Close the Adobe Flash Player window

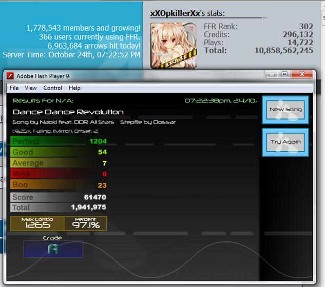[x=302, y=74]
